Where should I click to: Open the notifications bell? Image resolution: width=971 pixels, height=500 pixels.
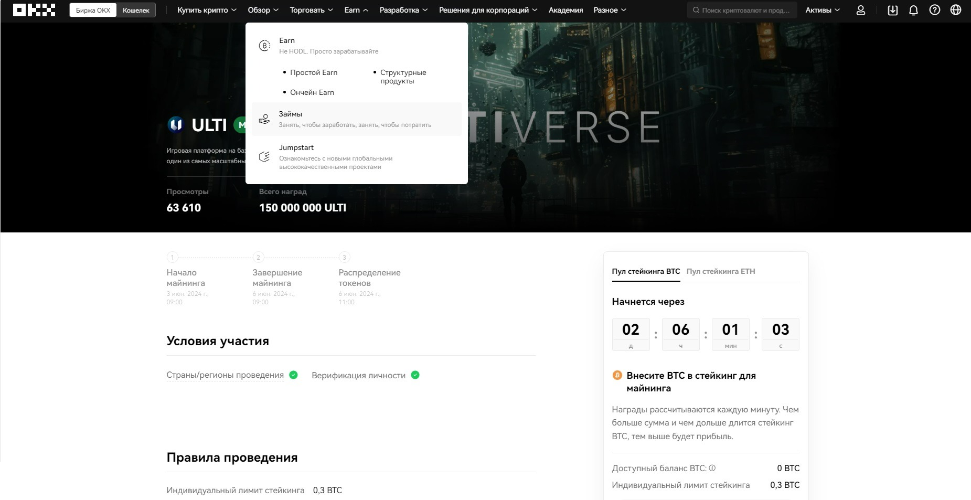(914, 10)
